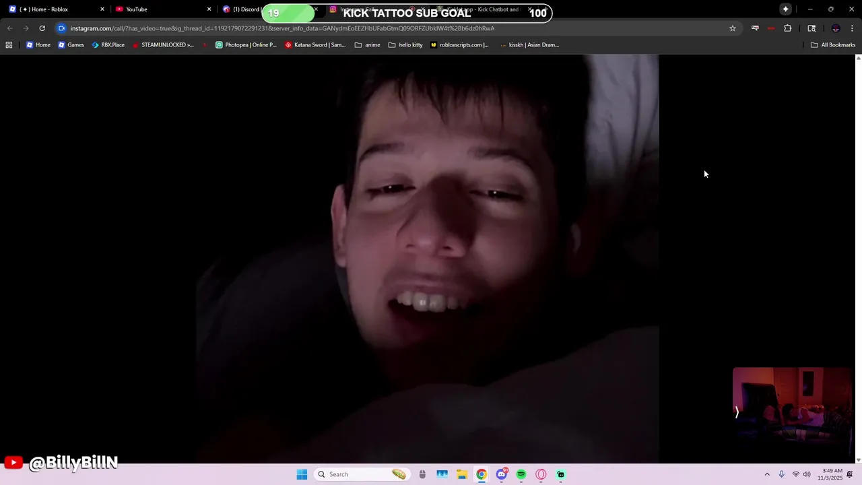Click the page's vertical scrollbar
The height and width of the screenshot is (485, 862).
(x=858, y=259)
